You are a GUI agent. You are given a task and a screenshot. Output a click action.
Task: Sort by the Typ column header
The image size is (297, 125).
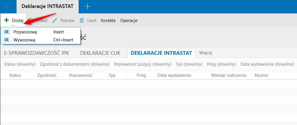(x=112, y=75)
